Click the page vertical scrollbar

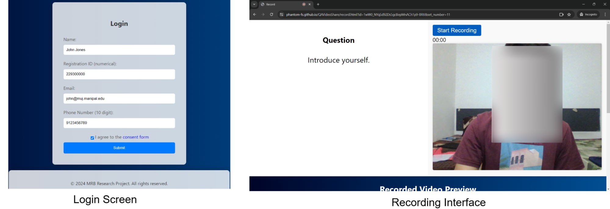608,69
